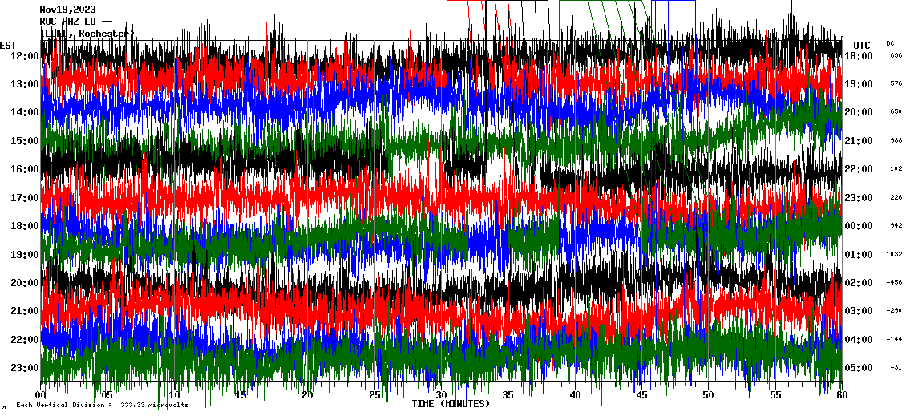This screenshot has height=416, width=906.
Task: Select the DC value -456
Action: point(894,283)
